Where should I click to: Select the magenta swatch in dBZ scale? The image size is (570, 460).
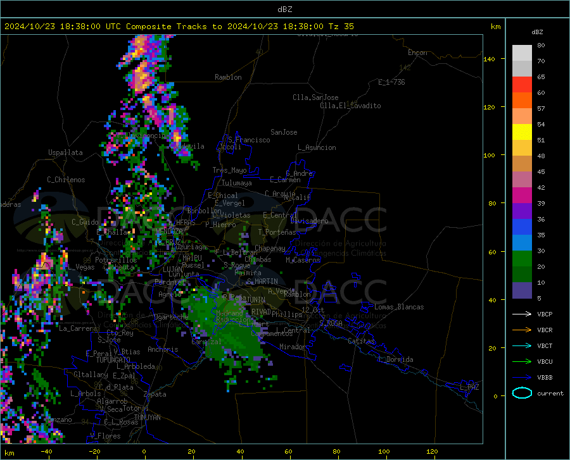[x=522, y=196]
